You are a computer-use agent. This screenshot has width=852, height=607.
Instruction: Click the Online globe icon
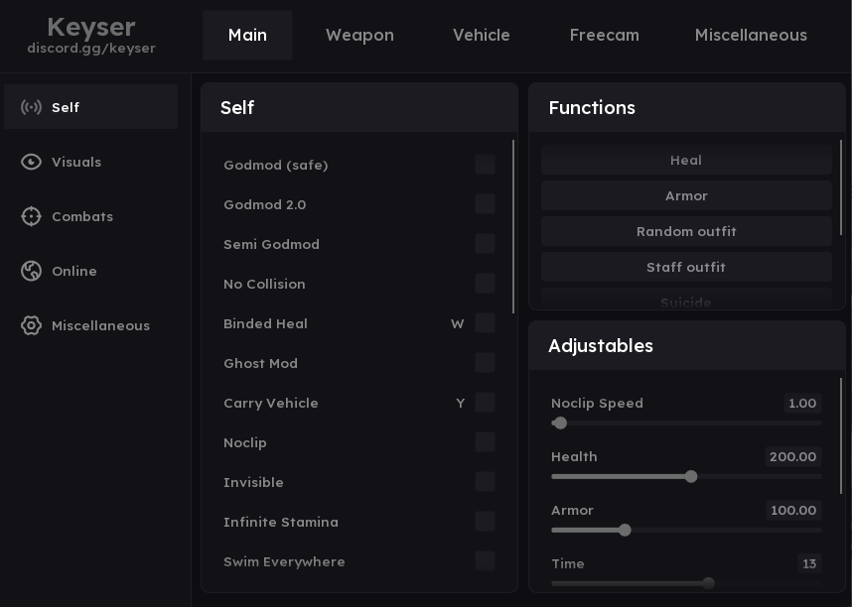[31, 271]
